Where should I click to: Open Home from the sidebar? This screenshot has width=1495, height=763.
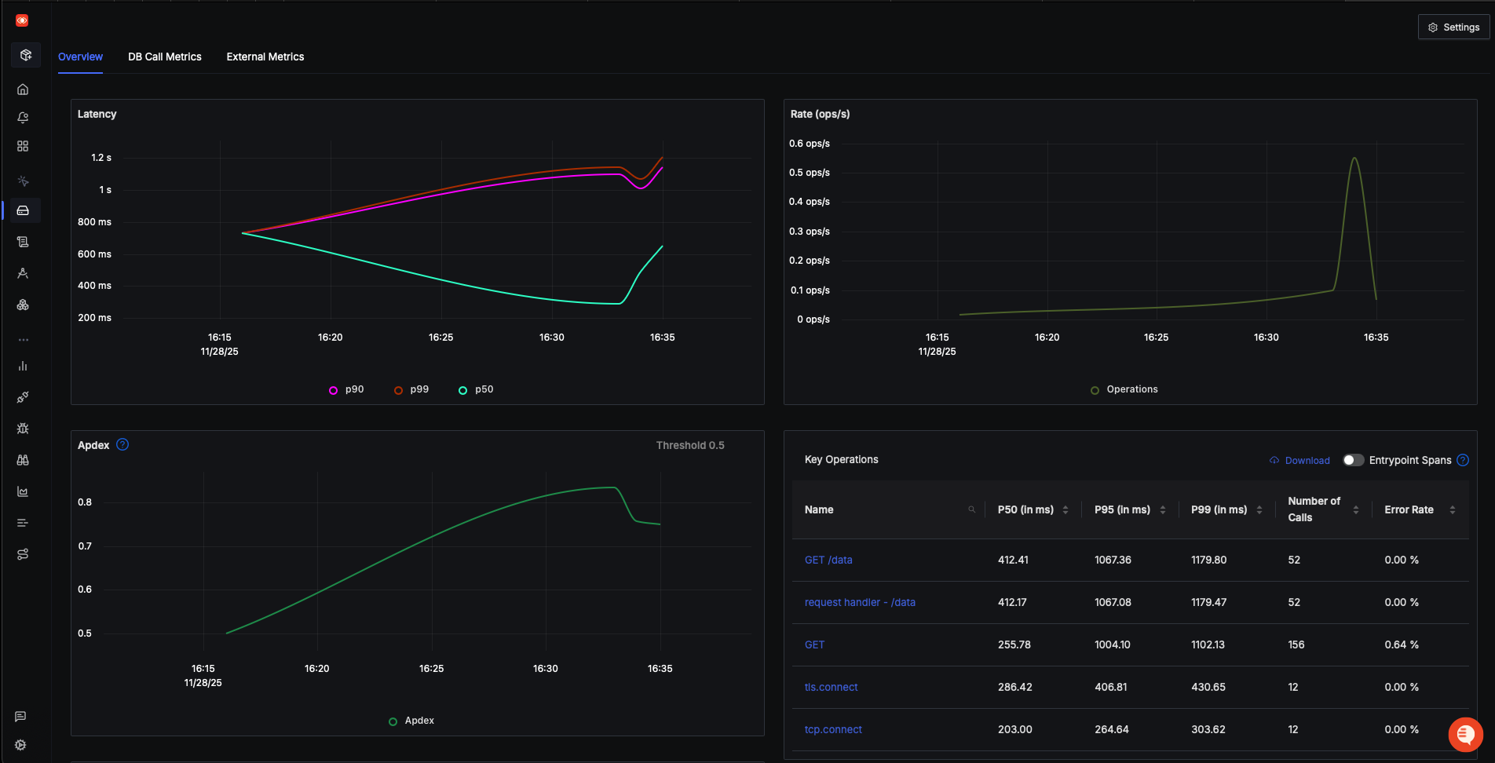pos(23,89)
